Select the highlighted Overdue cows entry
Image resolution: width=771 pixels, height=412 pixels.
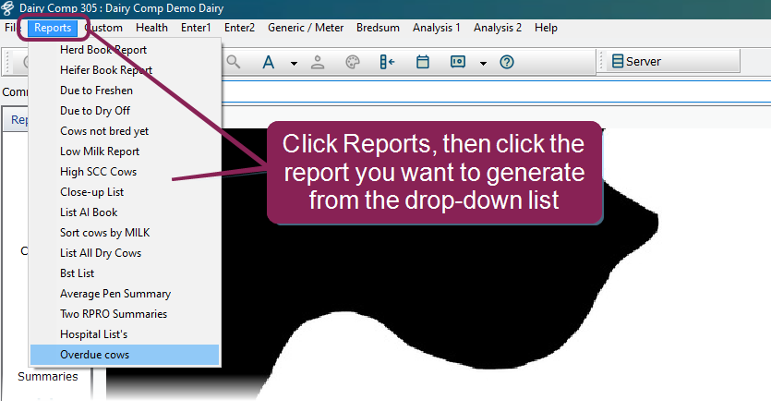pyautogui.click(x=125, y=355)
